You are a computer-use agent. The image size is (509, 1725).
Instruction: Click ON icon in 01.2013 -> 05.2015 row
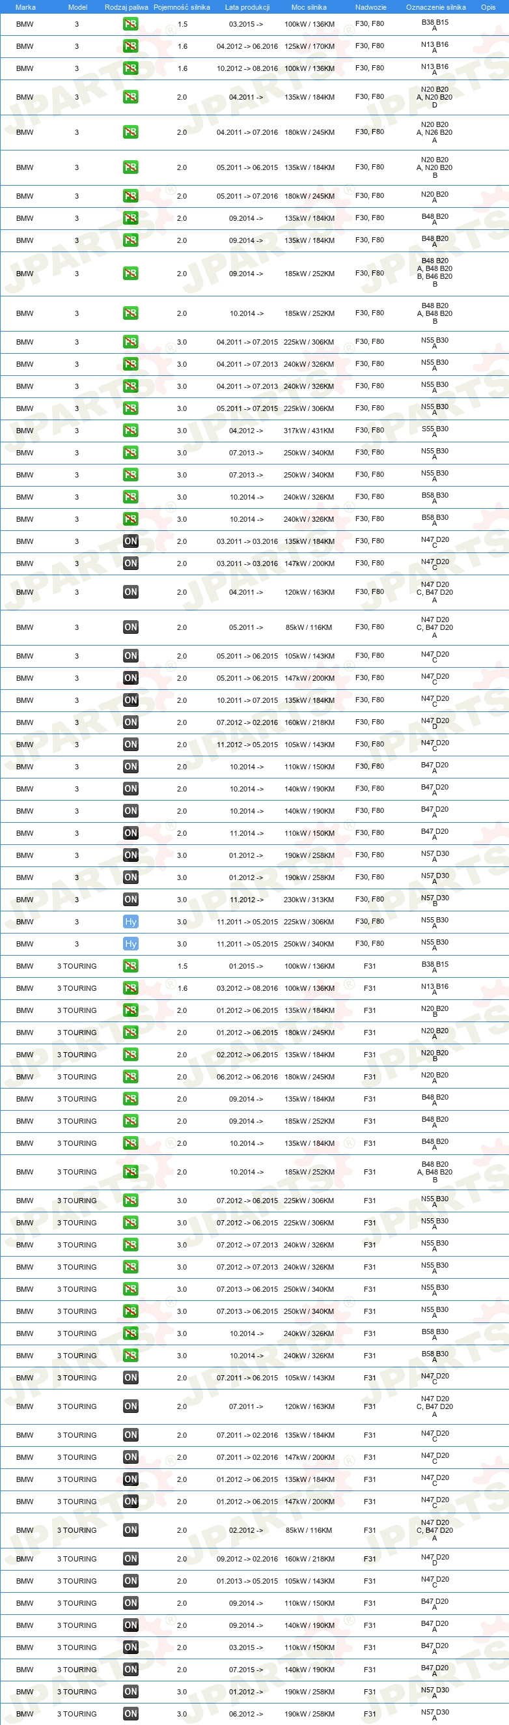coord(130,1581)
